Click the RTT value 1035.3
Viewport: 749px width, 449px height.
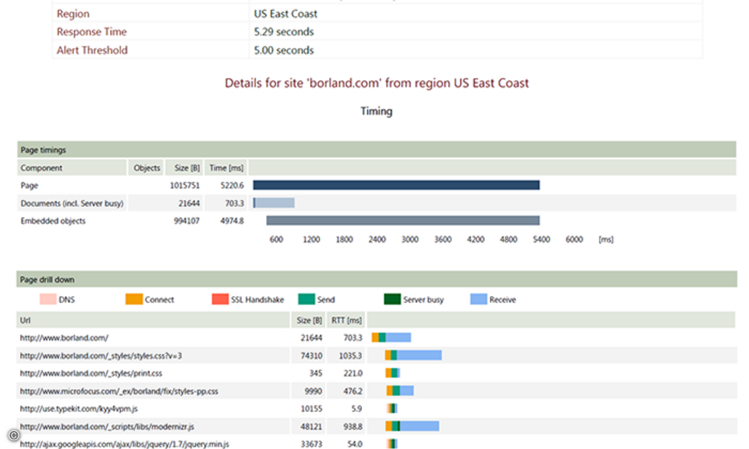[x=350, y=355]
